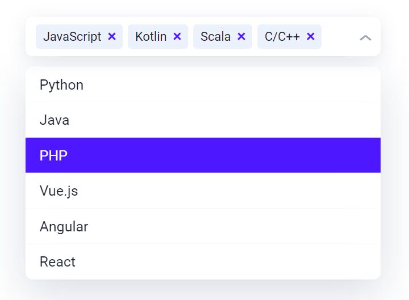Image resolution: width=409 pixels, height=300 pixels.
Task: Collapse the dropdown with the chevron arrow
Action: pyautogui.click(x=365, y=38)
